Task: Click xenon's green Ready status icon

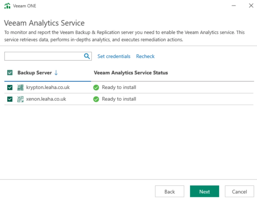Action: [x=96, y=99]
